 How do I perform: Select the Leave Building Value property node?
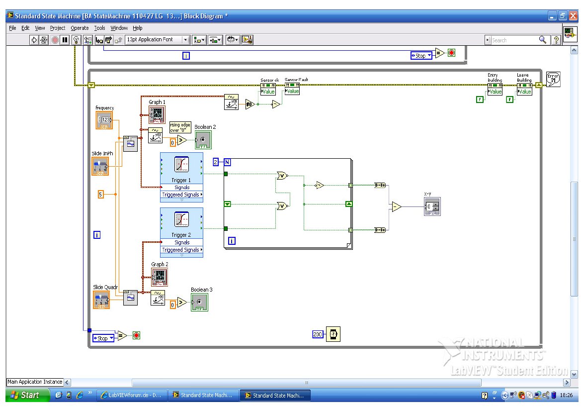tap(524, 90)
